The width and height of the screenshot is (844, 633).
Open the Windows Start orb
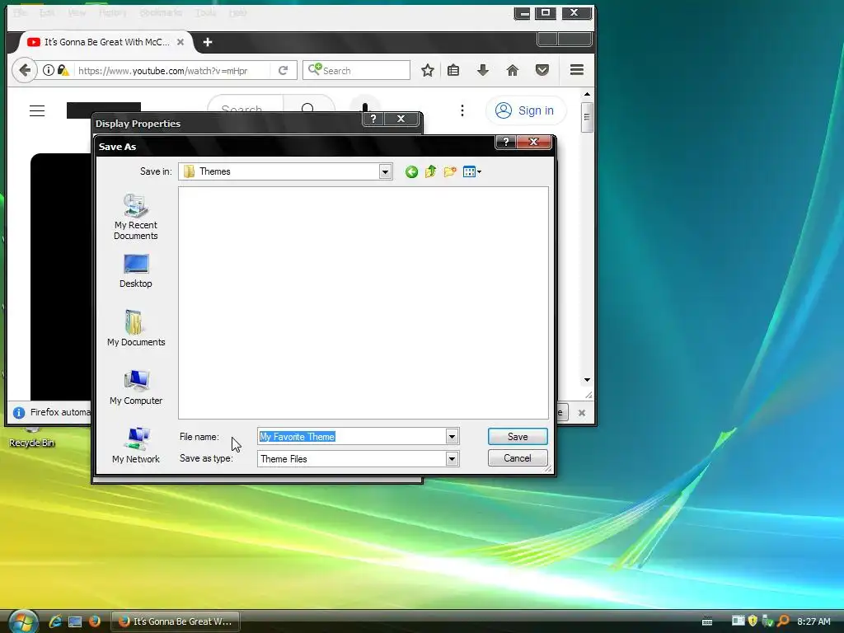(23, 621)
